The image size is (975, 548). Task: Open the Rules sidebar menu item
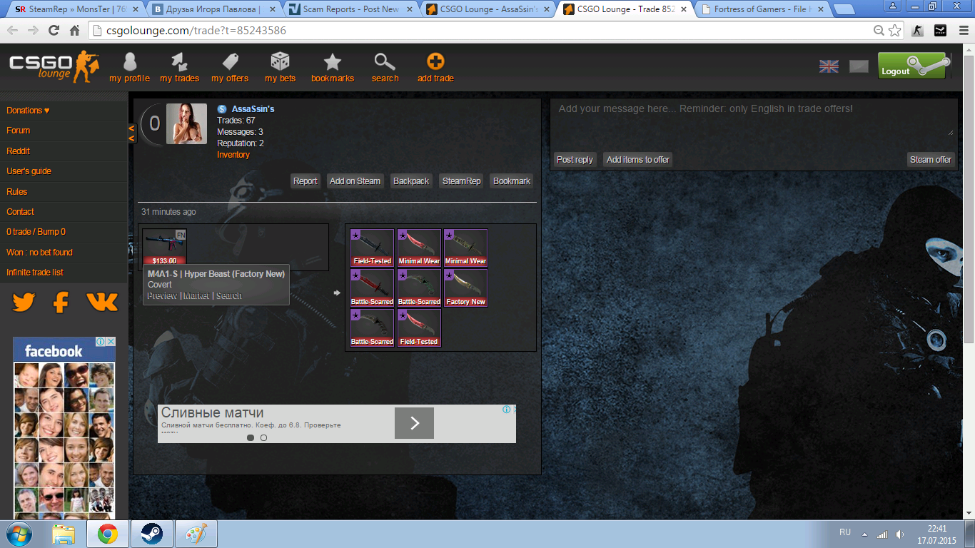coord(17,192)
